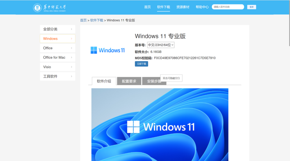Click the software name search field

228,7
